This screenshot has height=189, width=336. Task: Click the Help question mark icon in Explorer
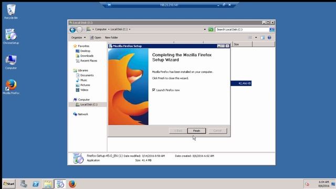269,37
